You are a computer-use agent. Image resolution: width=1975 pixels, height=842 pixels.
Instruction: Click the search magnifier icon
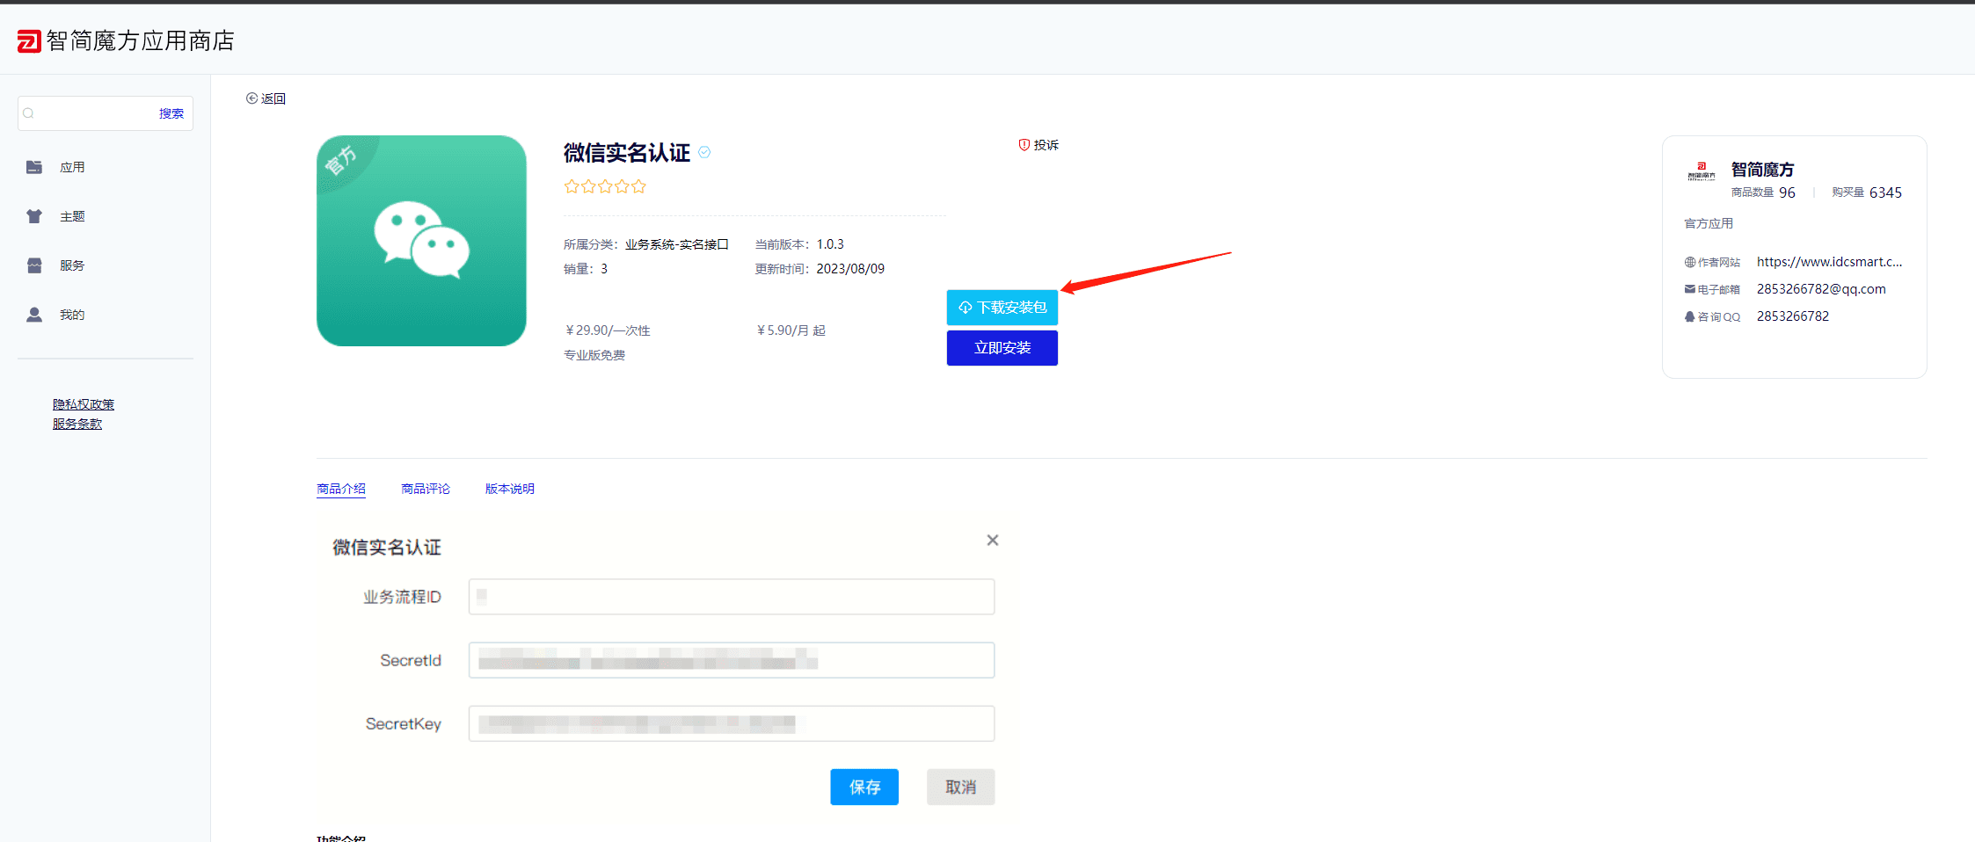click(28, 113)
